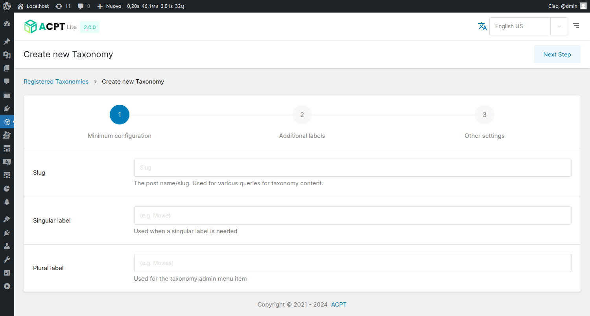The height and width of the screenshot is (316, 590).
Task: Click the Create new Taxonomy breadcrumb text
Action: click(133, 82)
